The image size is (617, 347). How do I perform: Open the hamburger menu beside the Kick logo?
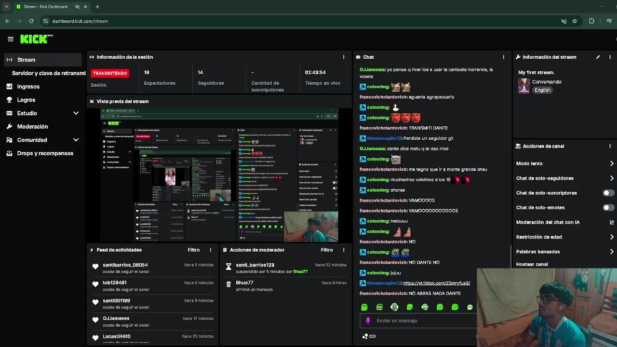11,39
